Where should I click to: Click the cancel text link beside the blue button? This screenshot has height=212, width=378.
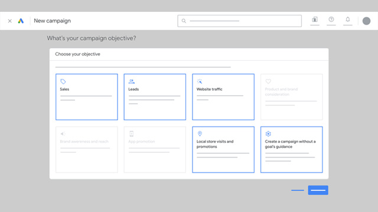tap(298, 190)
